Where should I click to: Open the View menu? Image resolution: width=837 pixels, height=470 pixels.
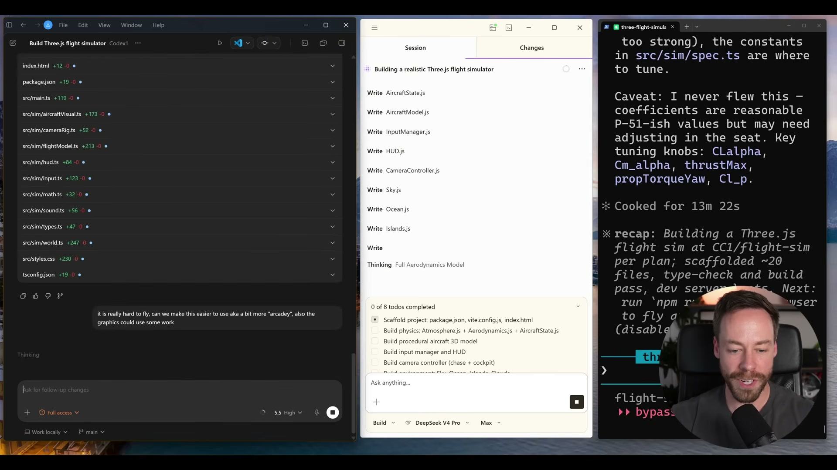104,25
